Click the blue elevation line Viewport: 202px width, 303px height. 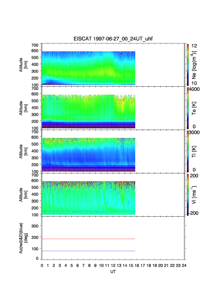click(89, 251)
